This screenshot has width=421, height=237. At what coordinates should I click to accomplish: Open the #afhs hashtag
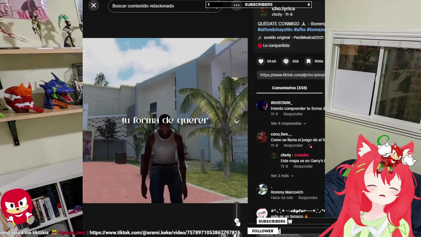coord(300,30)
